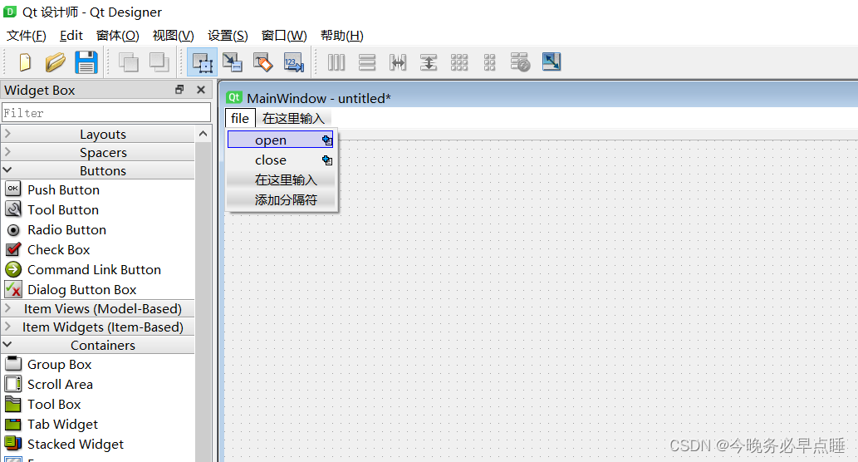The image size is (858, 462).
Task: Collapse the Buttons category
Action: [99, 170]
